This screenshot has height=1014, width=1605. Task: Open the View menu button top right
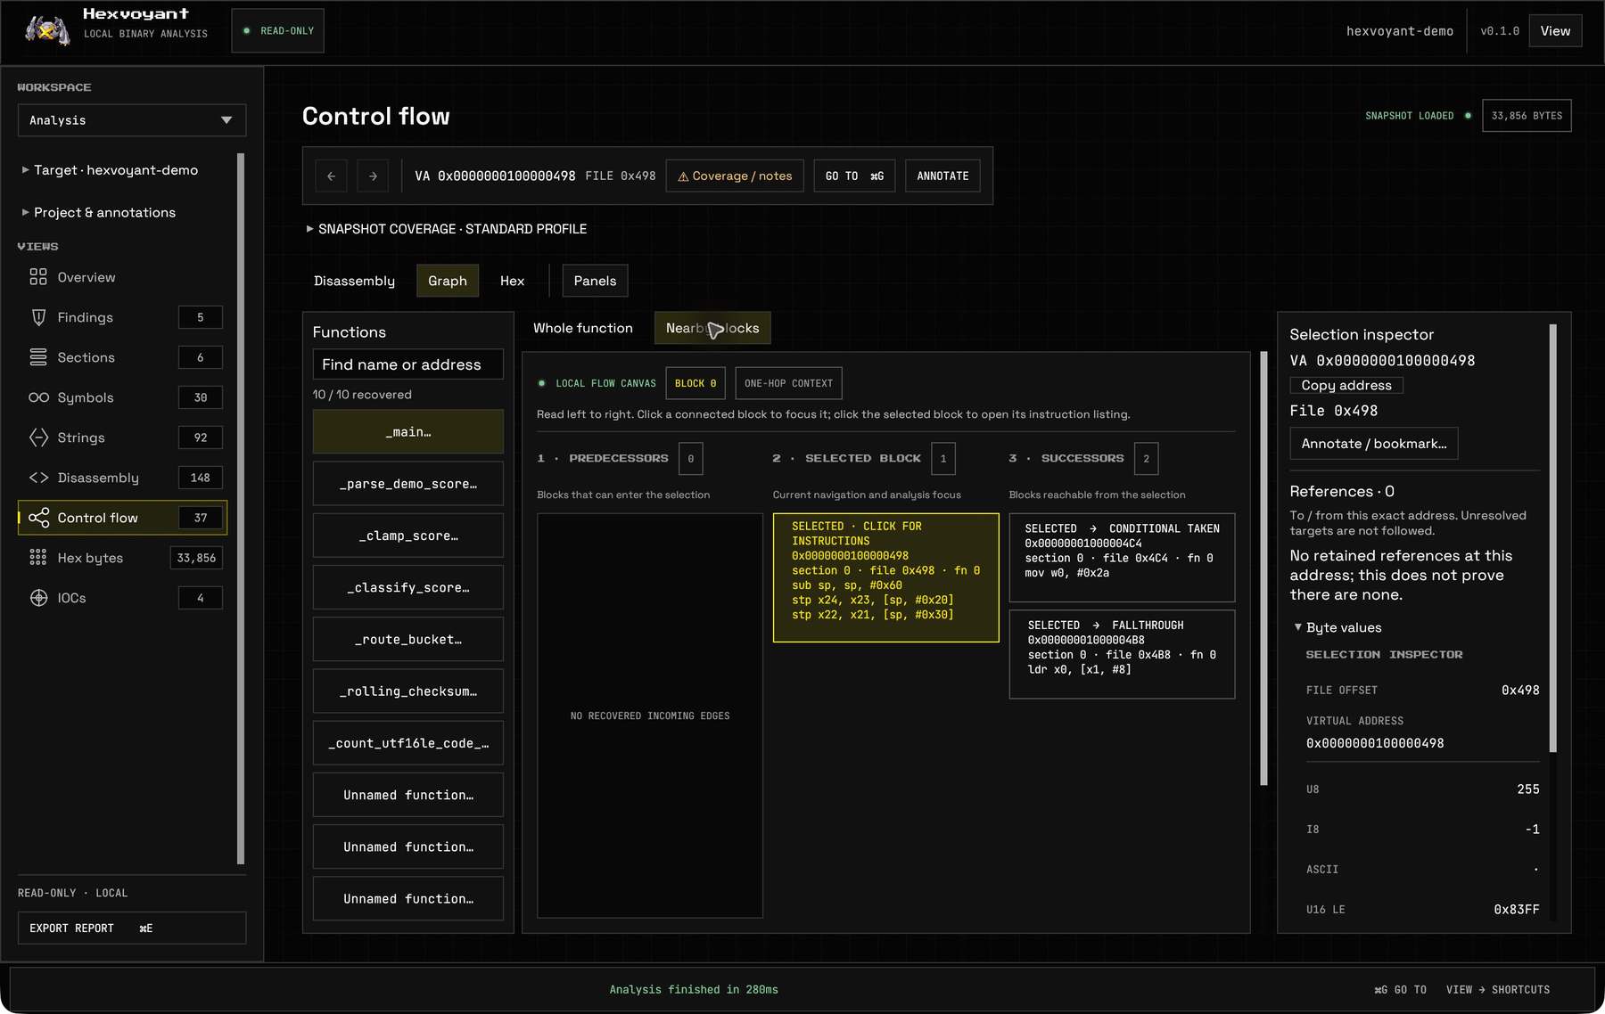tap(1555, 30)
